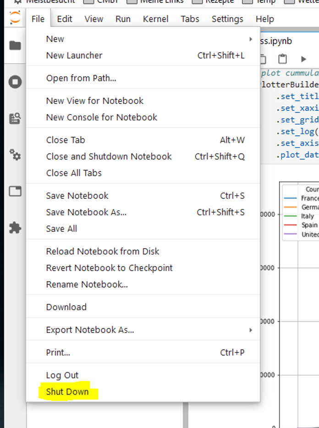Image resolution: width=319 pixels, height=428 pixels.
Task: Open the Open Tabs sidebar icon
Action: pyautogui.click(x=15, y=191)
